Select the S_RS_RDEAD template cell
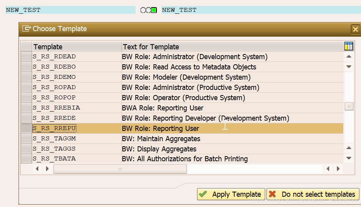This screenshot has width=361, height=207. 77,57
